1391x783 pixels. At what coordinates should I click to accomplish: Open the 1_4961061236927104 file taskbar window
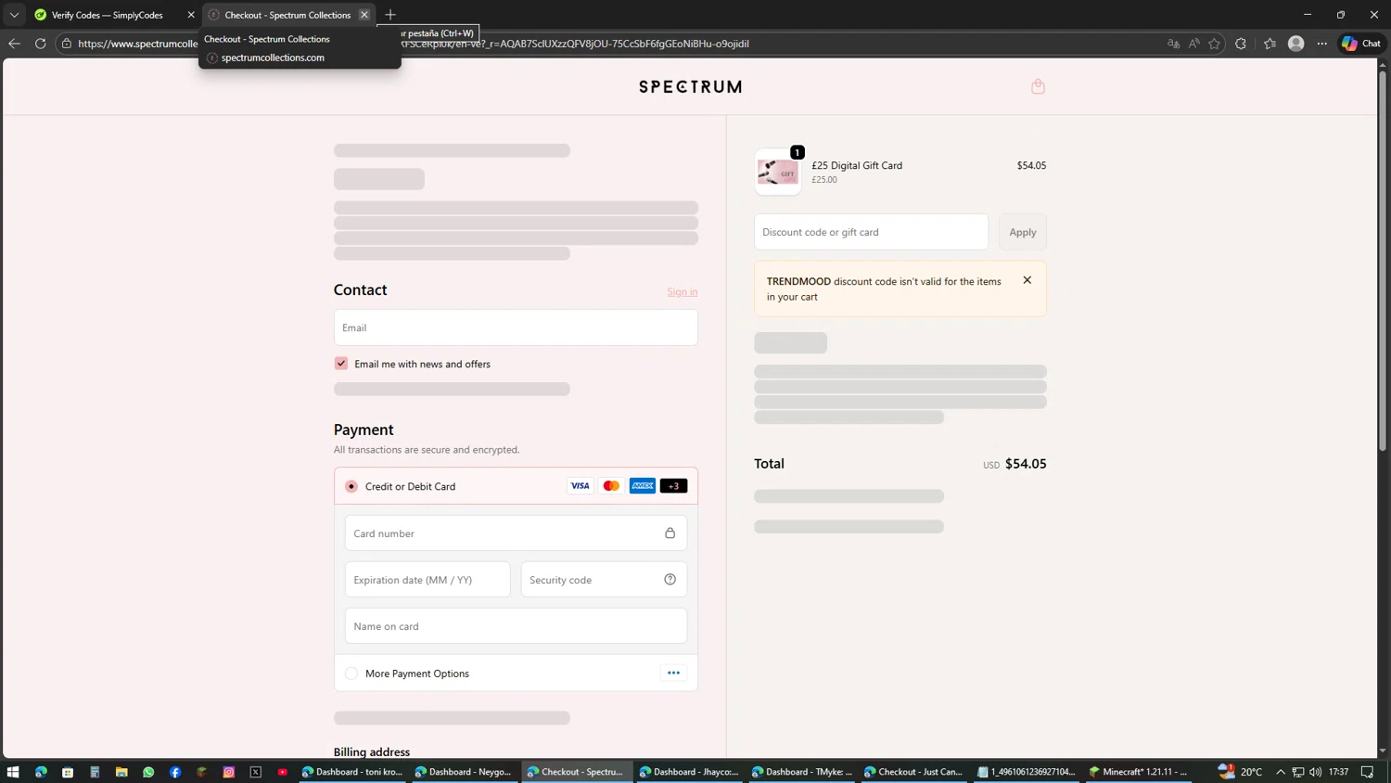[1027, 772]
